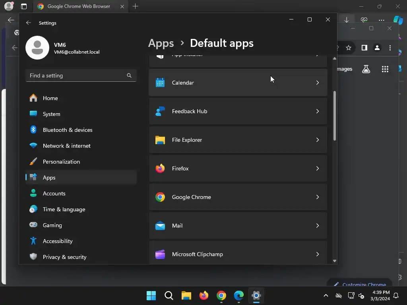This screenshot has width=407, height=305.
Task: Click Chrome profile icon
Action: click(x=377, y=48)
